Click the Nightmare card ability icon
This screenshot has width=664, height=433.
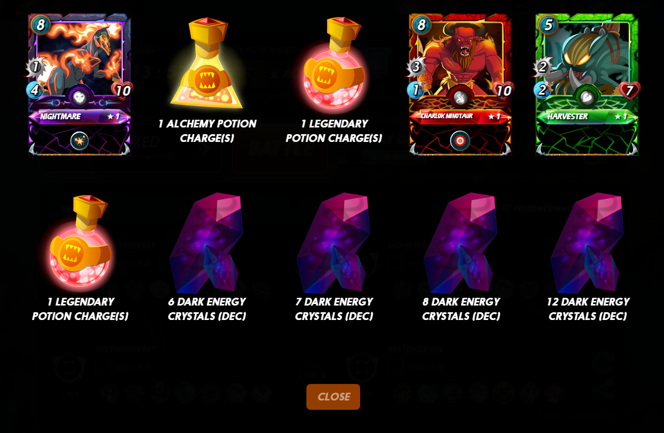tap(80, 140)
